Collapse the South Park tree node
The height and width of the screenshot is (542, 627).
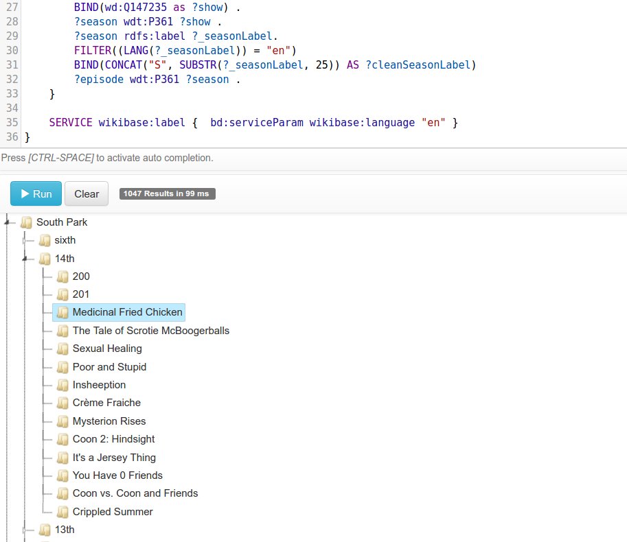[7, 222]
